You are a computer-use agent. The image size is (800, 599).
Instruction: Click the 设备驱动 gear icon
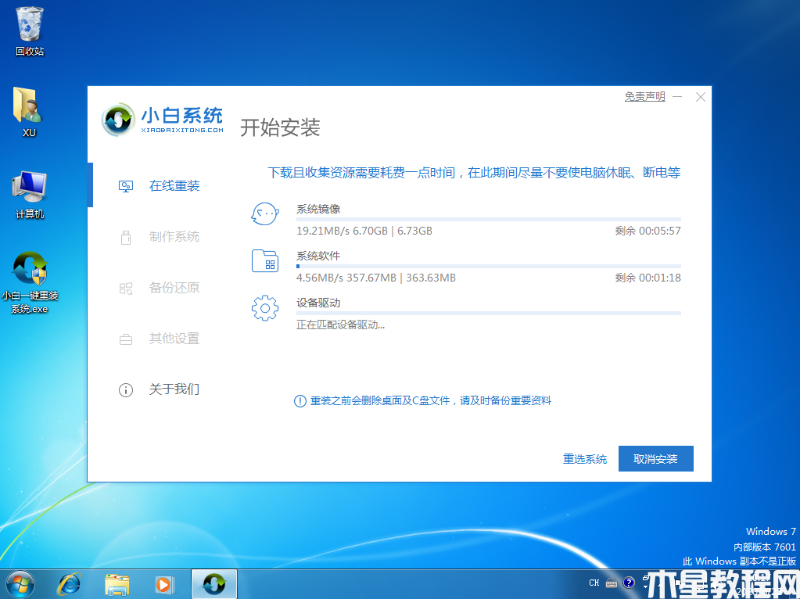point(265,307)
